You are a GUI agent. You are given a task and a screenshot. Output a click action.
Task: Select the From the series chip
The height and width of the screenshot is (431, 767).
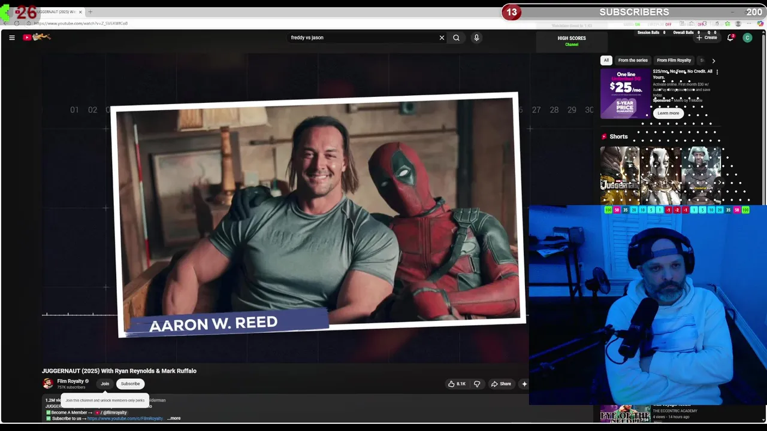click(633, 60)
